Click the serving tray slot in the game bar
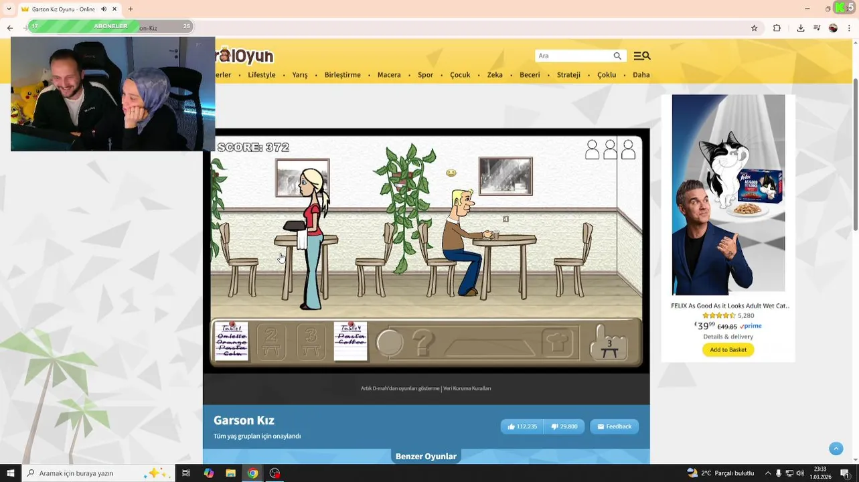 489,347
